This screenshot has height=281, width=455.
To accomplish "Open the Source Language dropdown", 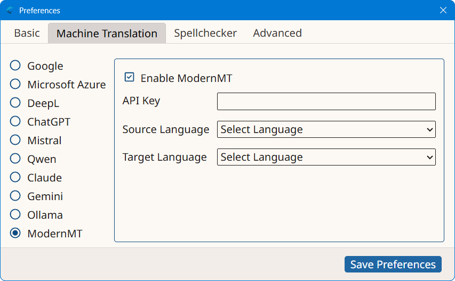I will (x=326, y=129).
